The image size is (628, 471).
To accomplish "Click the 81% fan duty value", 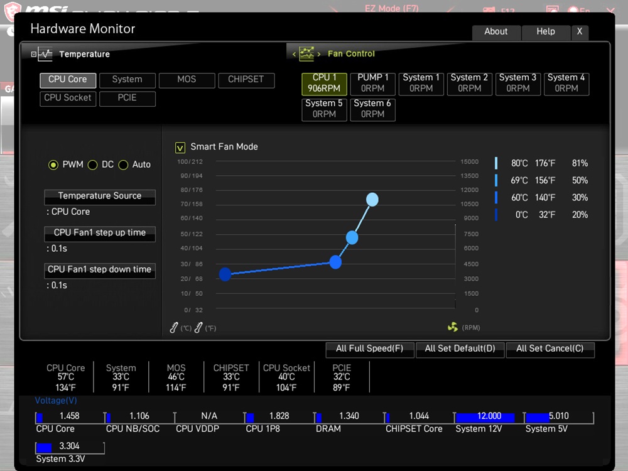I will coord(580,163).
